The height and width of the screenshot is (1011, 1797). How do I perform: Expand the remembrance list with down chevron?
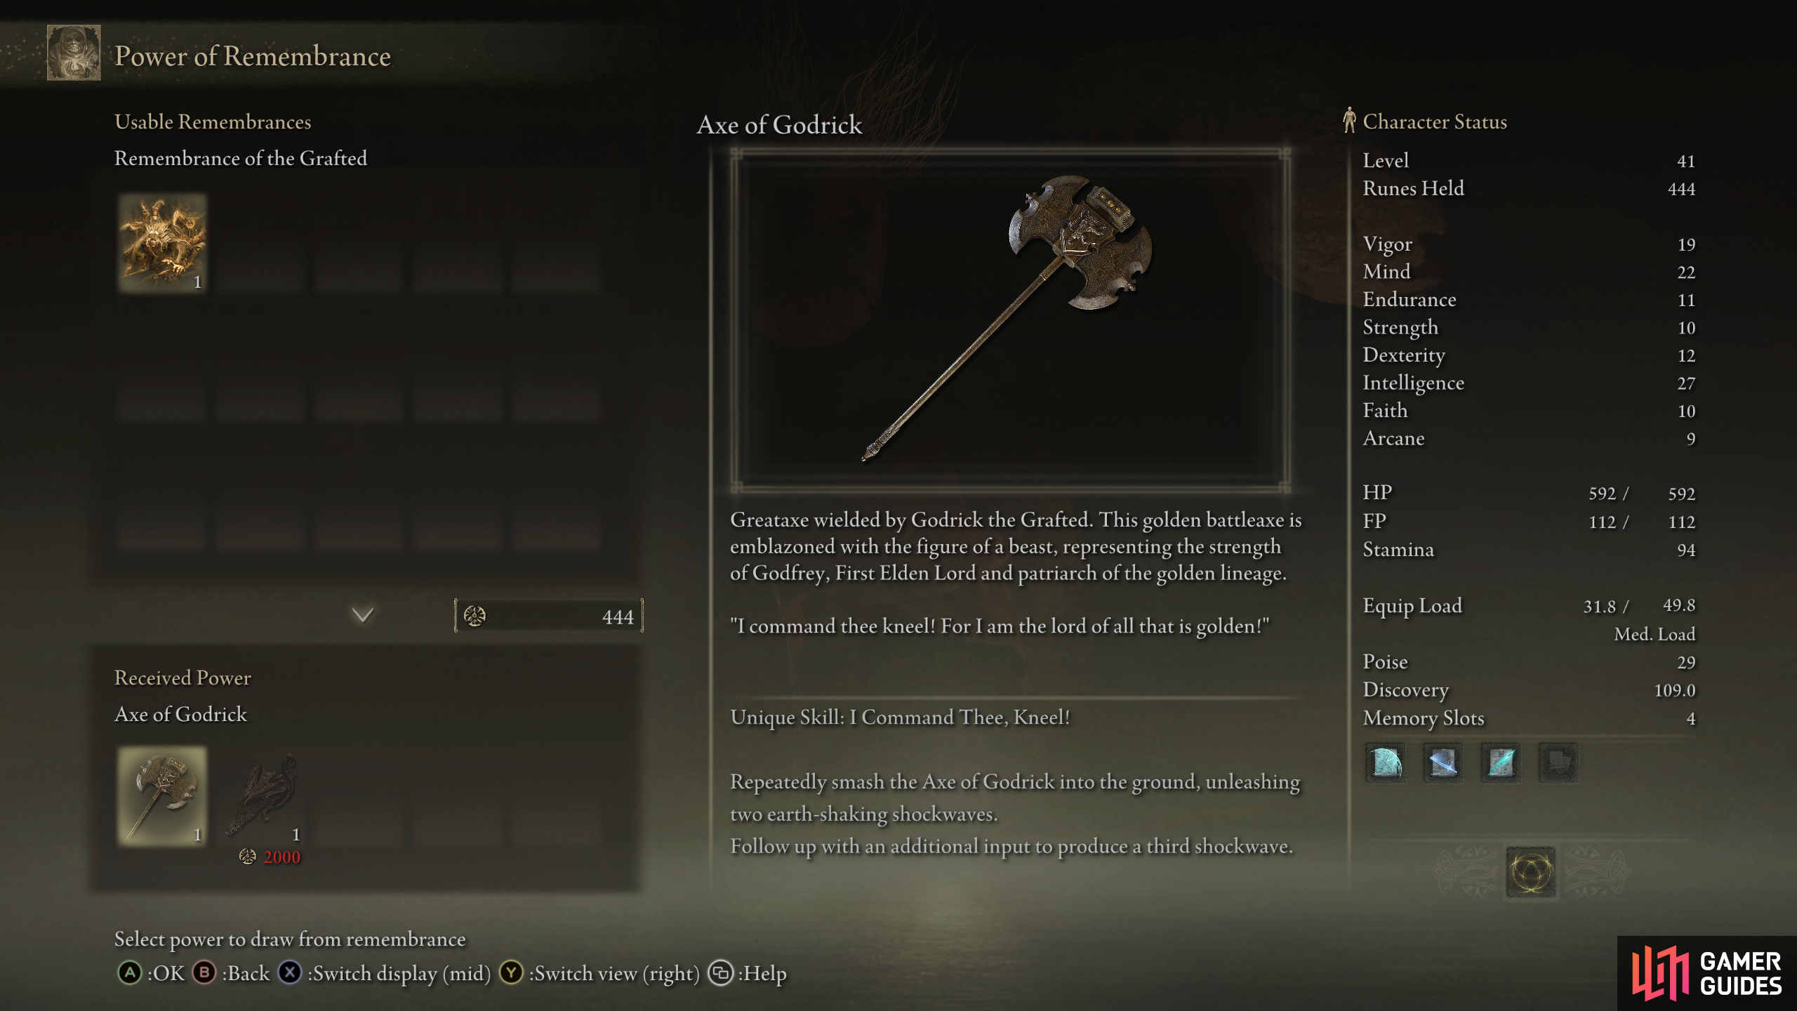[x=362, y=615]
